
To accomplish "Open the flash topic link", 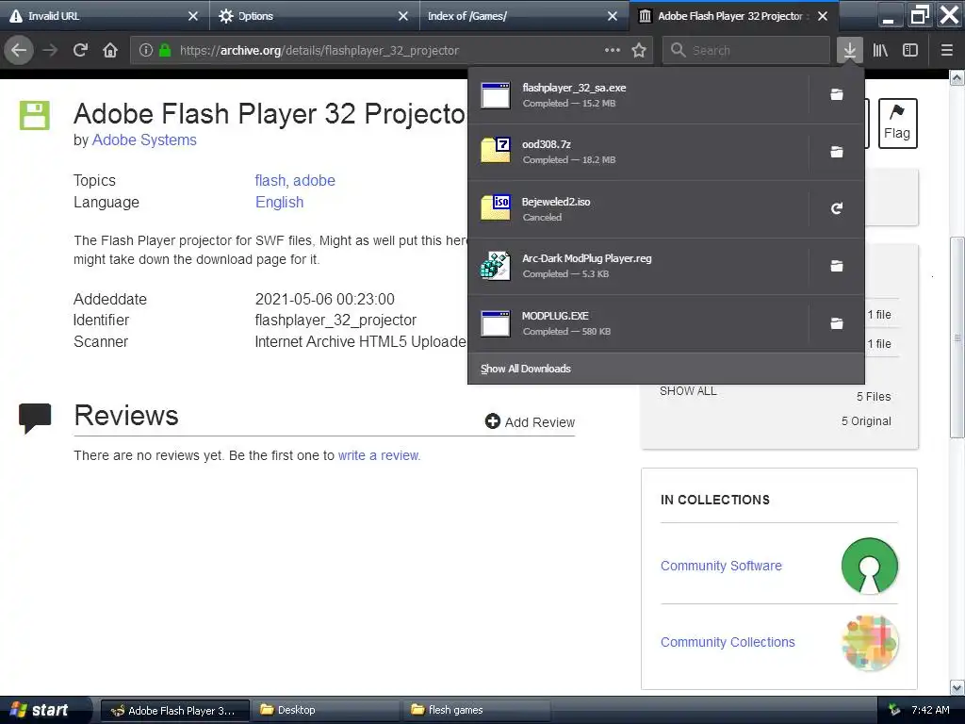I will 270,180.
